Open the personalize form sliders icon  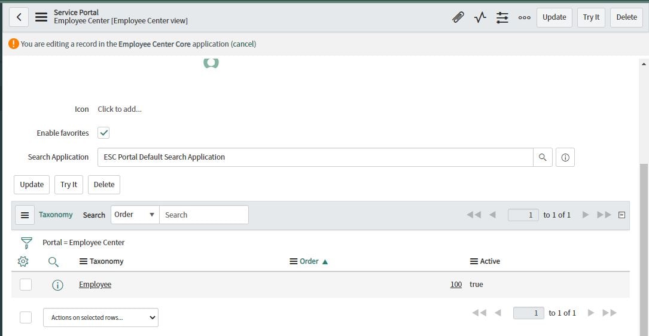click(x=502, y=17)
